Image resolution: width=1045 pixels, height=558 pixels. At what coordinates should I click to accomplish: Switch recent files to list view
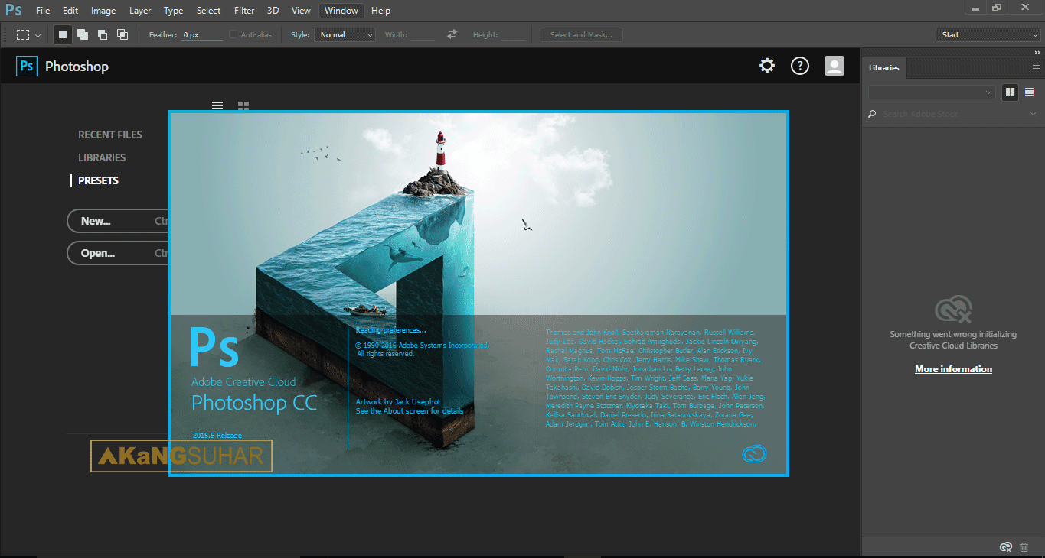pyautogui.click(x=217, y=105)
